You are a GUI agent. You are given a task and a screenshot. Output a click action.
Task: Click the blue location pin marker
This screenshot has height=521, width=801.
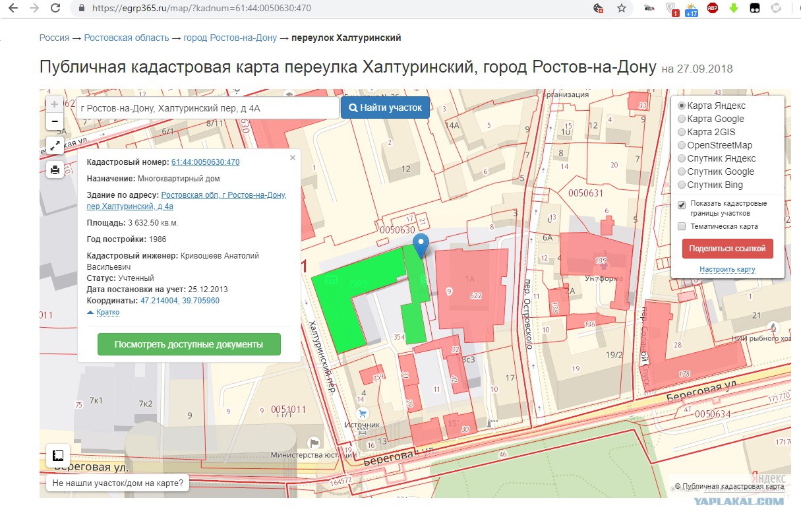pos(421,245)
